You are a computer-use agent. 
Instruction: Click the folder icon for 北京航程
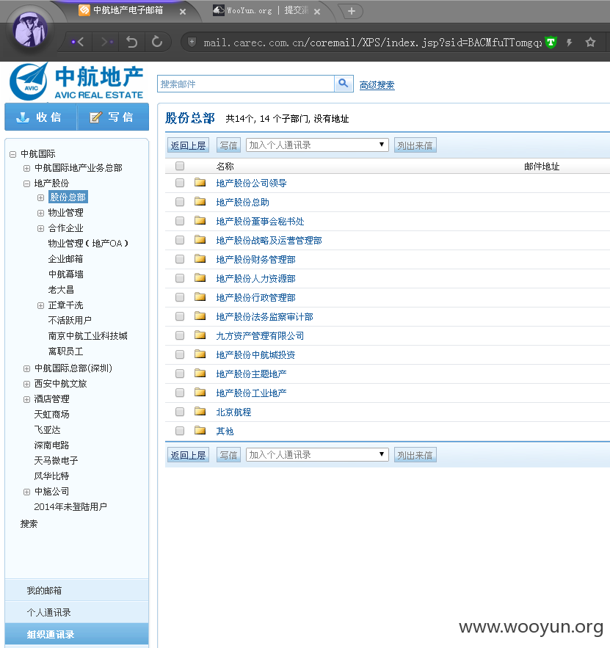coord(200,411)
